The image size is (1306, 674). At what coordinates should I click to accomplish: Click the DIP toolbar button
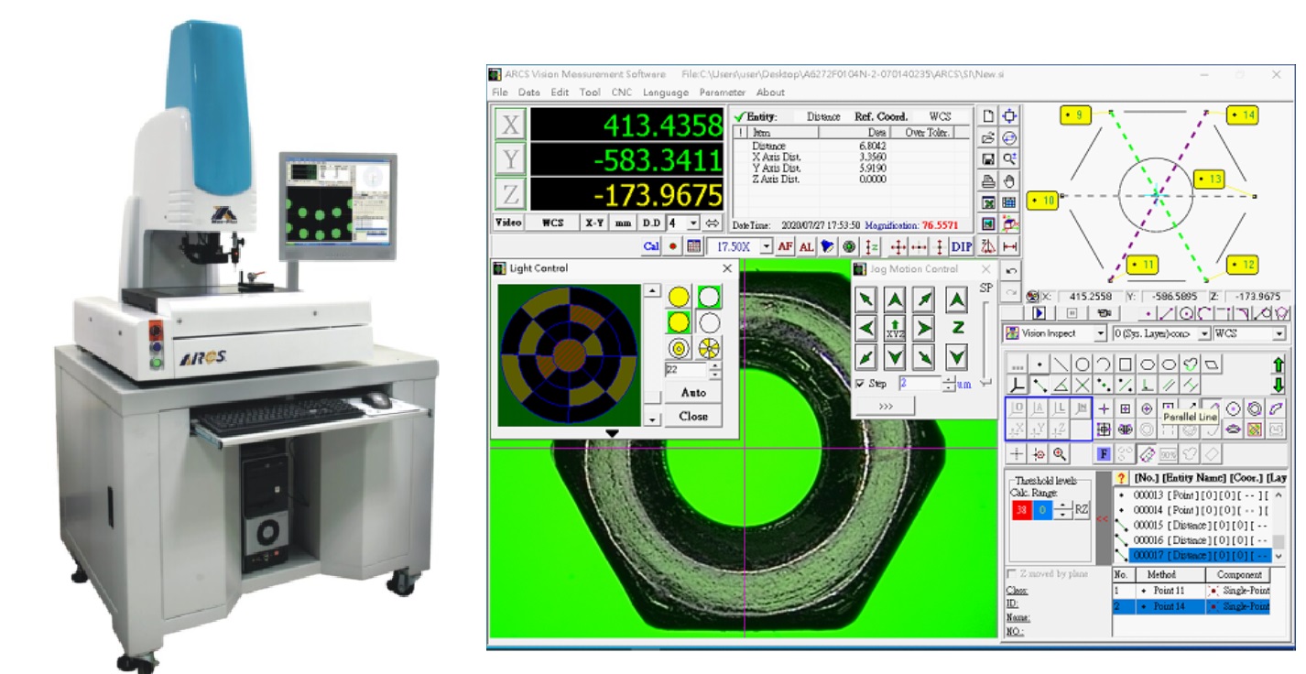coord(962,246)
